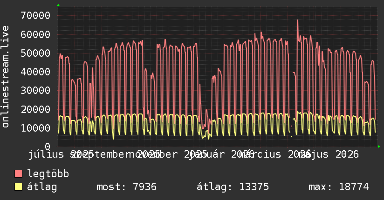
Task: Select the legtöbb legend label
Action: click(x=48, y=173)
